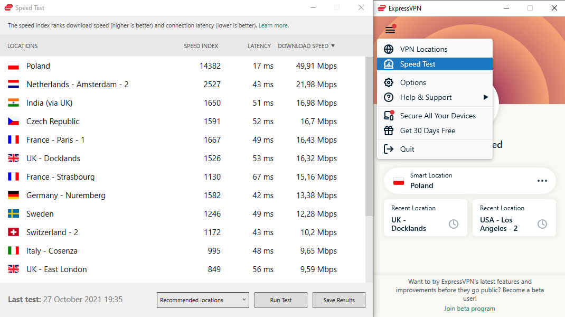The width and height of the screenshot is (565, 317).
Task: Choose Secure All Your Devices
Action: [435, 116]
